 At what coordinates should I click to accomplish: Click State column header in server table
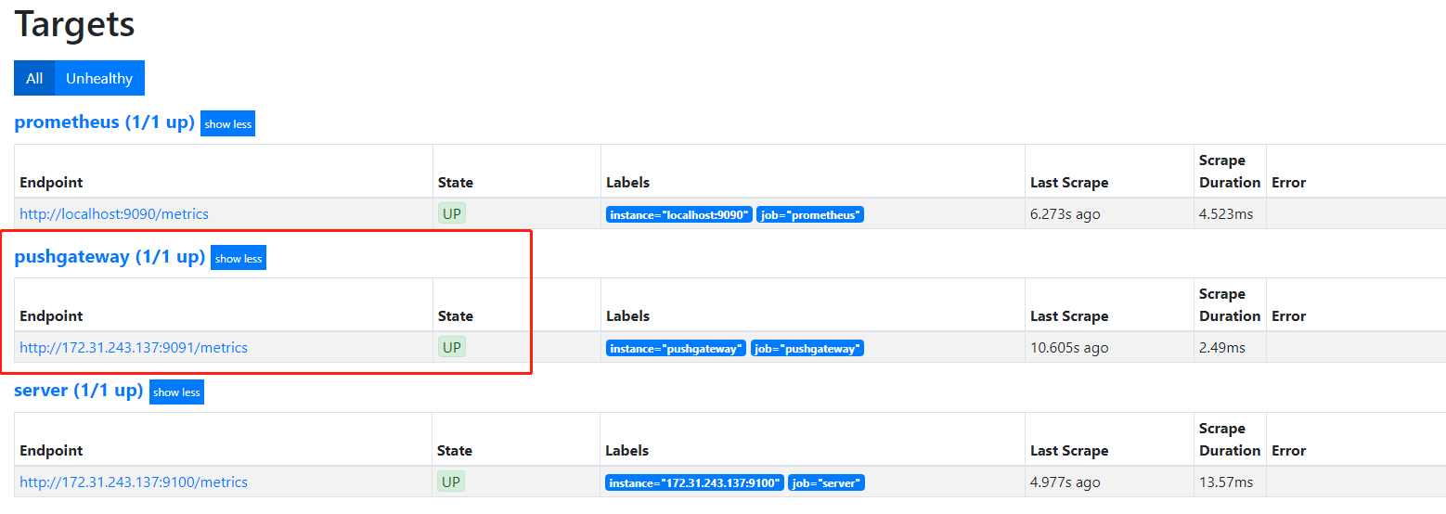(x=455, y=451)
